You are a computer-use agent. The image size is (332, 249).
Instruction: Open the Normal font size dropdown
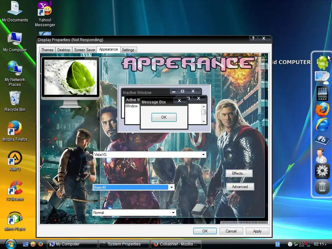click(134, 213)
